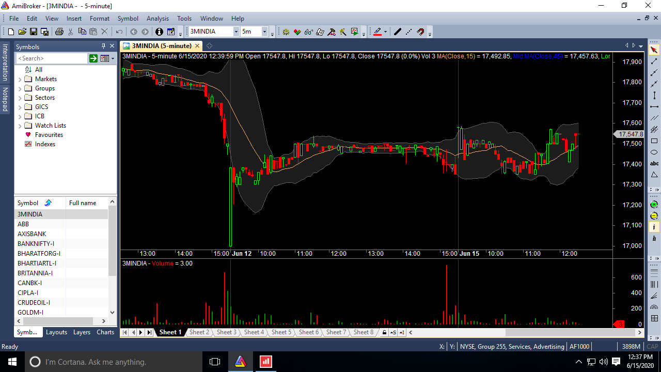Click the Charts button at panel bottom

pos(105,332)
